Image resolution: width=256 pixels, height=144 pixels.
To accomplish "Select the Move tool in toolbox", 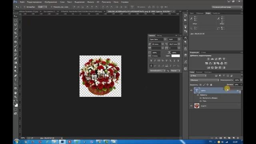I will [16, 16].
